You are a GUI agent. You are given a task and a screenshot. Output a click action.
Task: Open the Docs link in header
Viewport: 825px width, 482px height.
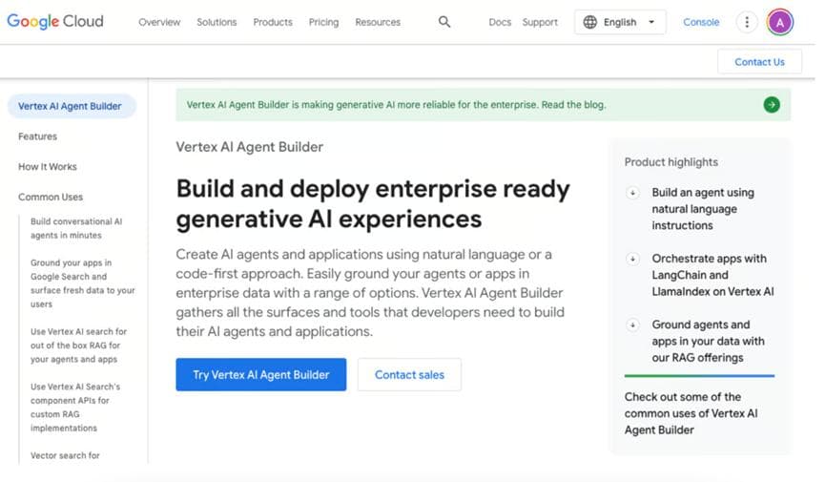(x=500, y=22)
